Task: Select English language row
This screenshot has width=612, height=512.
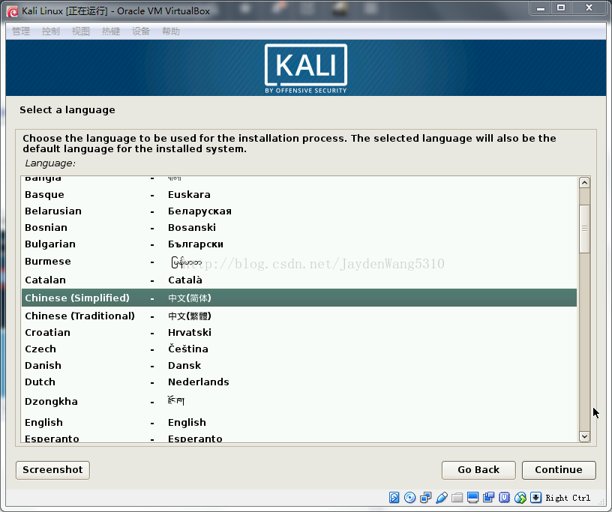Action: (299, 422)
